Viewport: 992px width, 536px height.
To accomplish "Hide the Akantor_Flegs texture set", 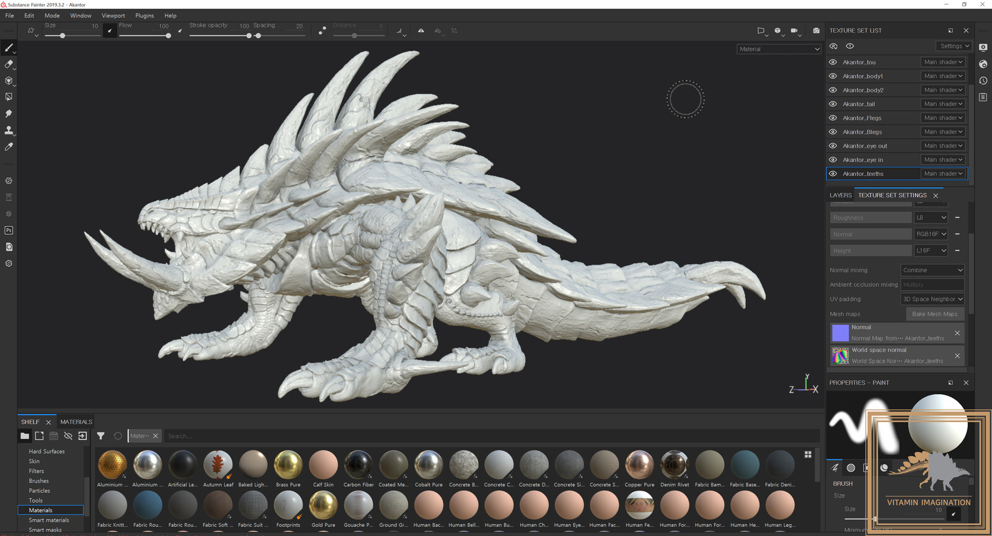I will coord(833,118).
